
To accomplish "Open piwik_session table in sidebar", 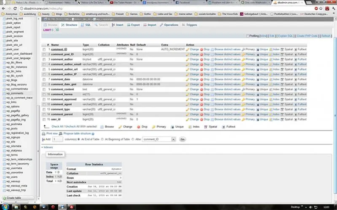I will pos(14,36).
